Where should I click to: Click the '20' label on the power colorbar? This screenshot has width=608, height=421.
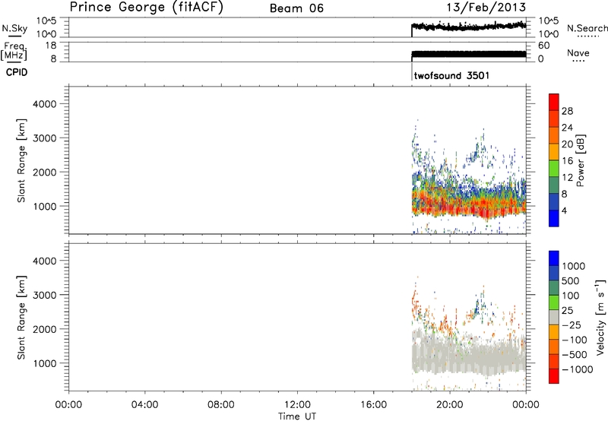pyautogui.click(x=567, y=144)
